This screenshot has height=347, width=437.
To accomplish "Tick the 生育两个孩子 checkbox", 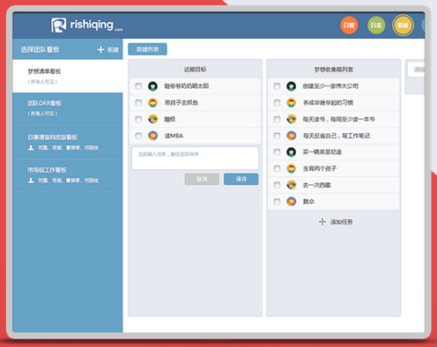I will coord(277,168).
